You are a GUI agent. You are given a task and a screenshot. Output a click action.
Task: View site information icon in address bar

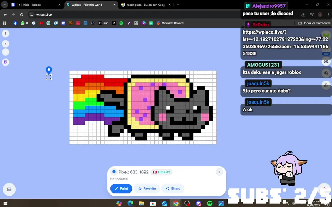tap(32, 15)
